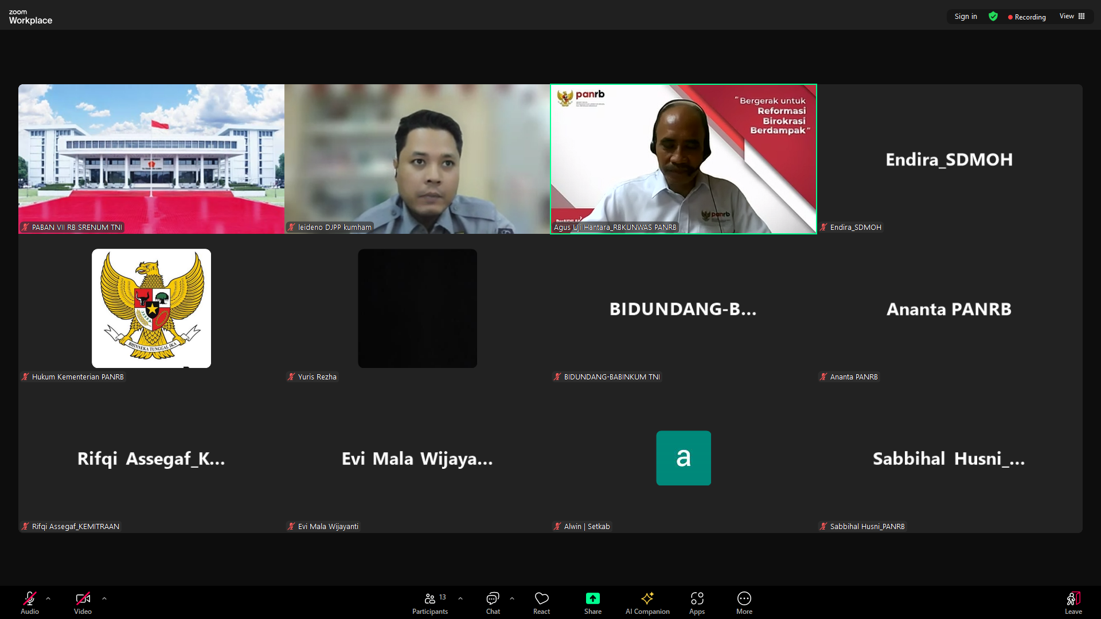
Task: Select the Sabbihal Husni_PANRB tile
Action: click(x=950, y=458)
